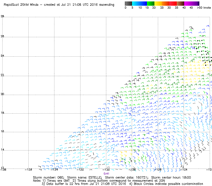
Task: Click the chart title 'RapidScat 25KM Winds'
Action: click(21, 5)
